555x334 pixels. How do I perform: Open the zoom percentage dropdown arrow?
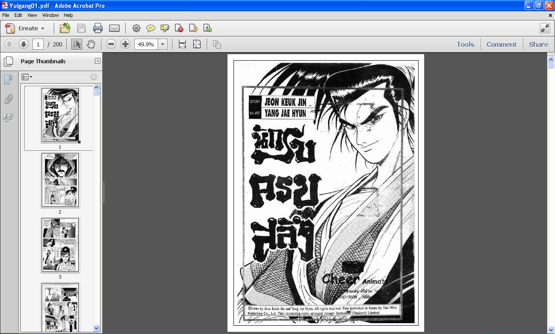click(x=163, y=44)
